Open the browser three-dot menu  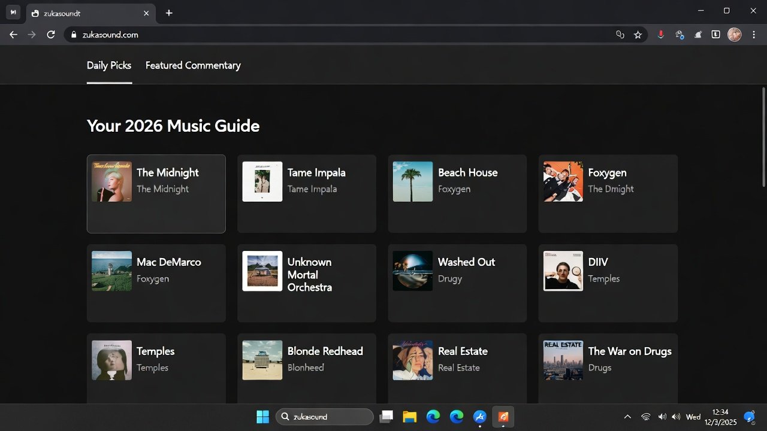754,35
